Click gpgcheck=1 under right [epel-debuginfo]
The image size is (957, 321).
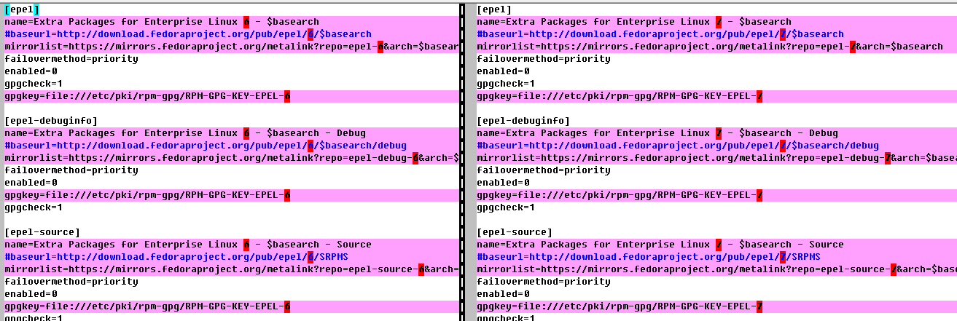tap(507, 207)
